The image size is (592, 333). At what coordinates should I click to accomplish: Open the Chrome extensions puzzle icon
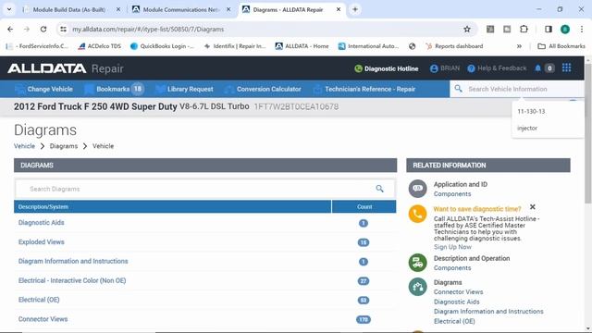click(x=524, y=29)
